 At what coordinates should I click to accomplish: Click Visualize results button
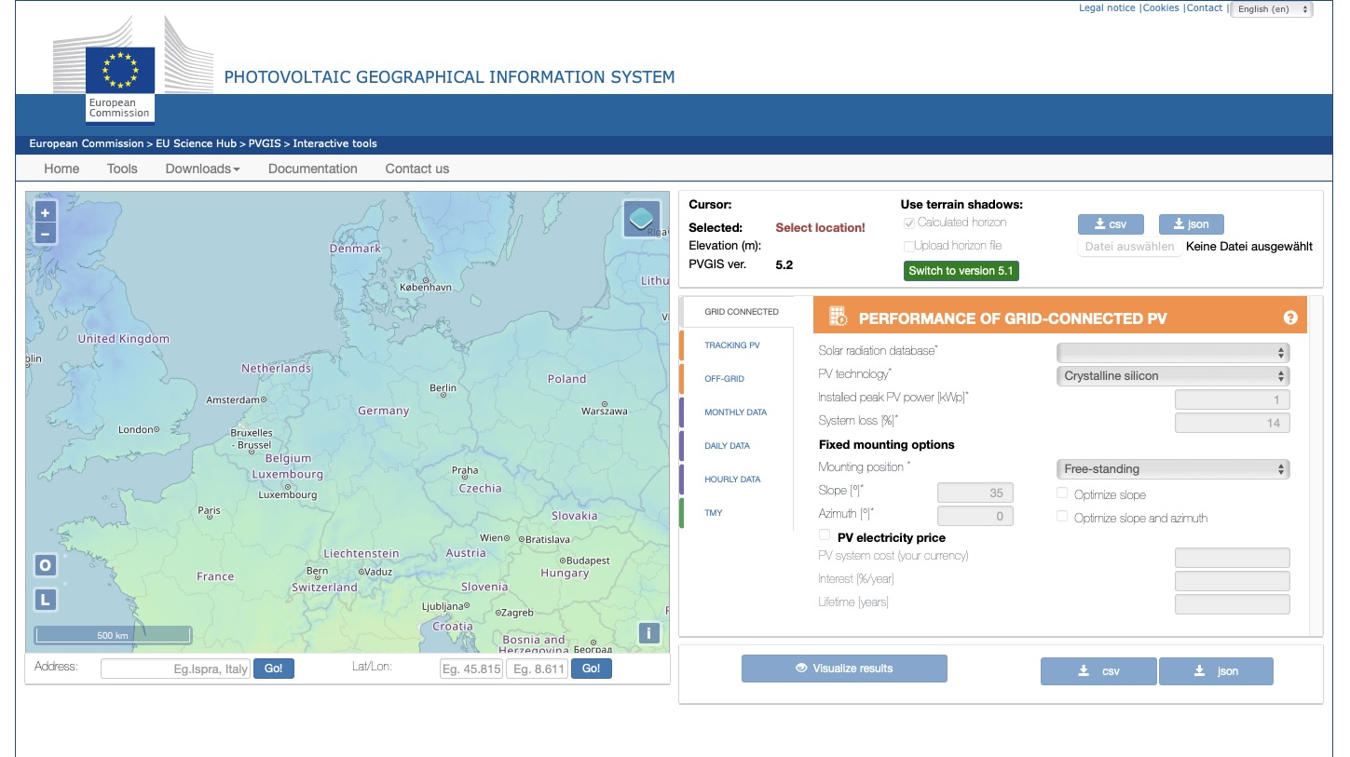click(844, 669)
